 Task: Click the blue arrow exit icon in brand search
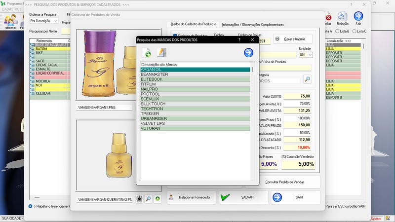coord(248,53)
